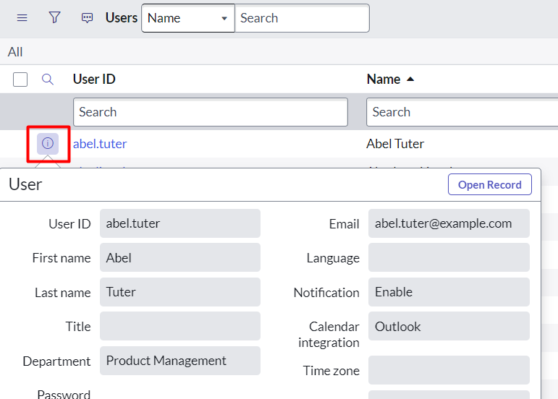The height and width of the screenshot is (399, 558).
Task: Open the activity stream chat icon
Action: point(87,18)
